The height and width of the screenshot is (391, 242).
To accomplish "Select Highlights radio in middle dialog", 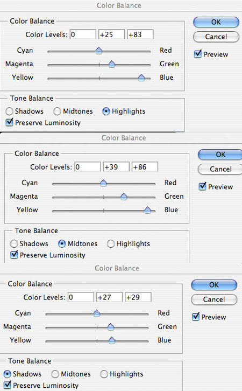I will [111, 243].
